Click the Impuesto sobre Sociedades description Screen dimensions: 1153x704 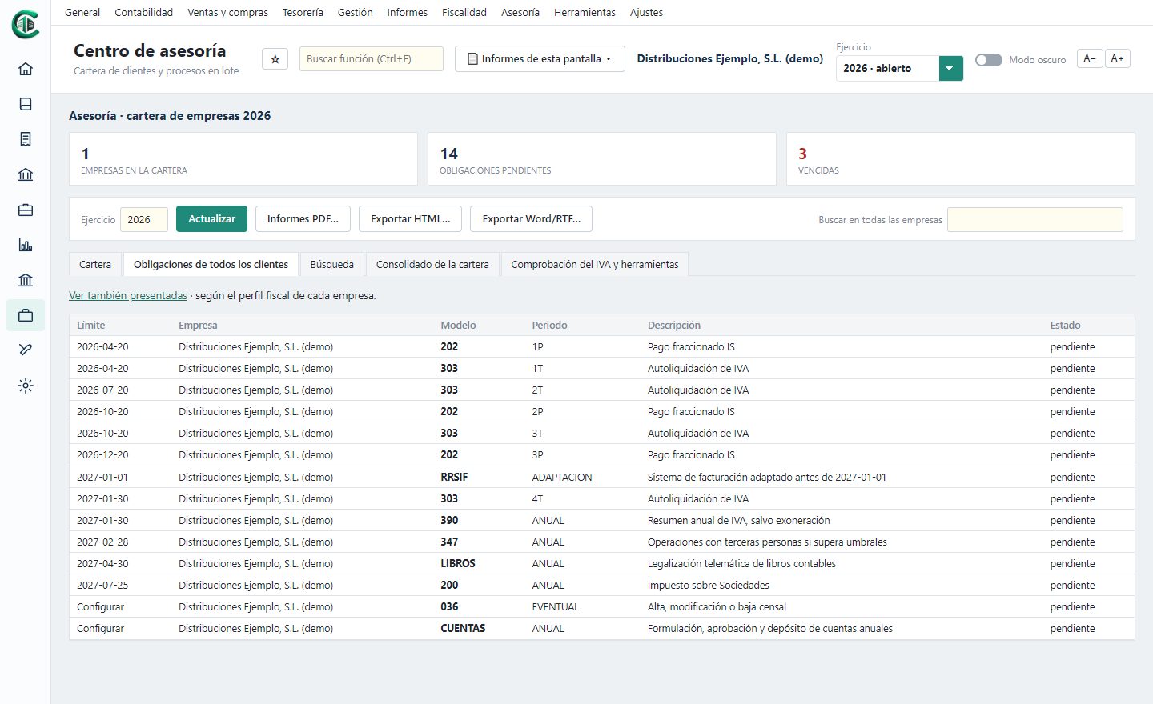(x=708, y=586)
